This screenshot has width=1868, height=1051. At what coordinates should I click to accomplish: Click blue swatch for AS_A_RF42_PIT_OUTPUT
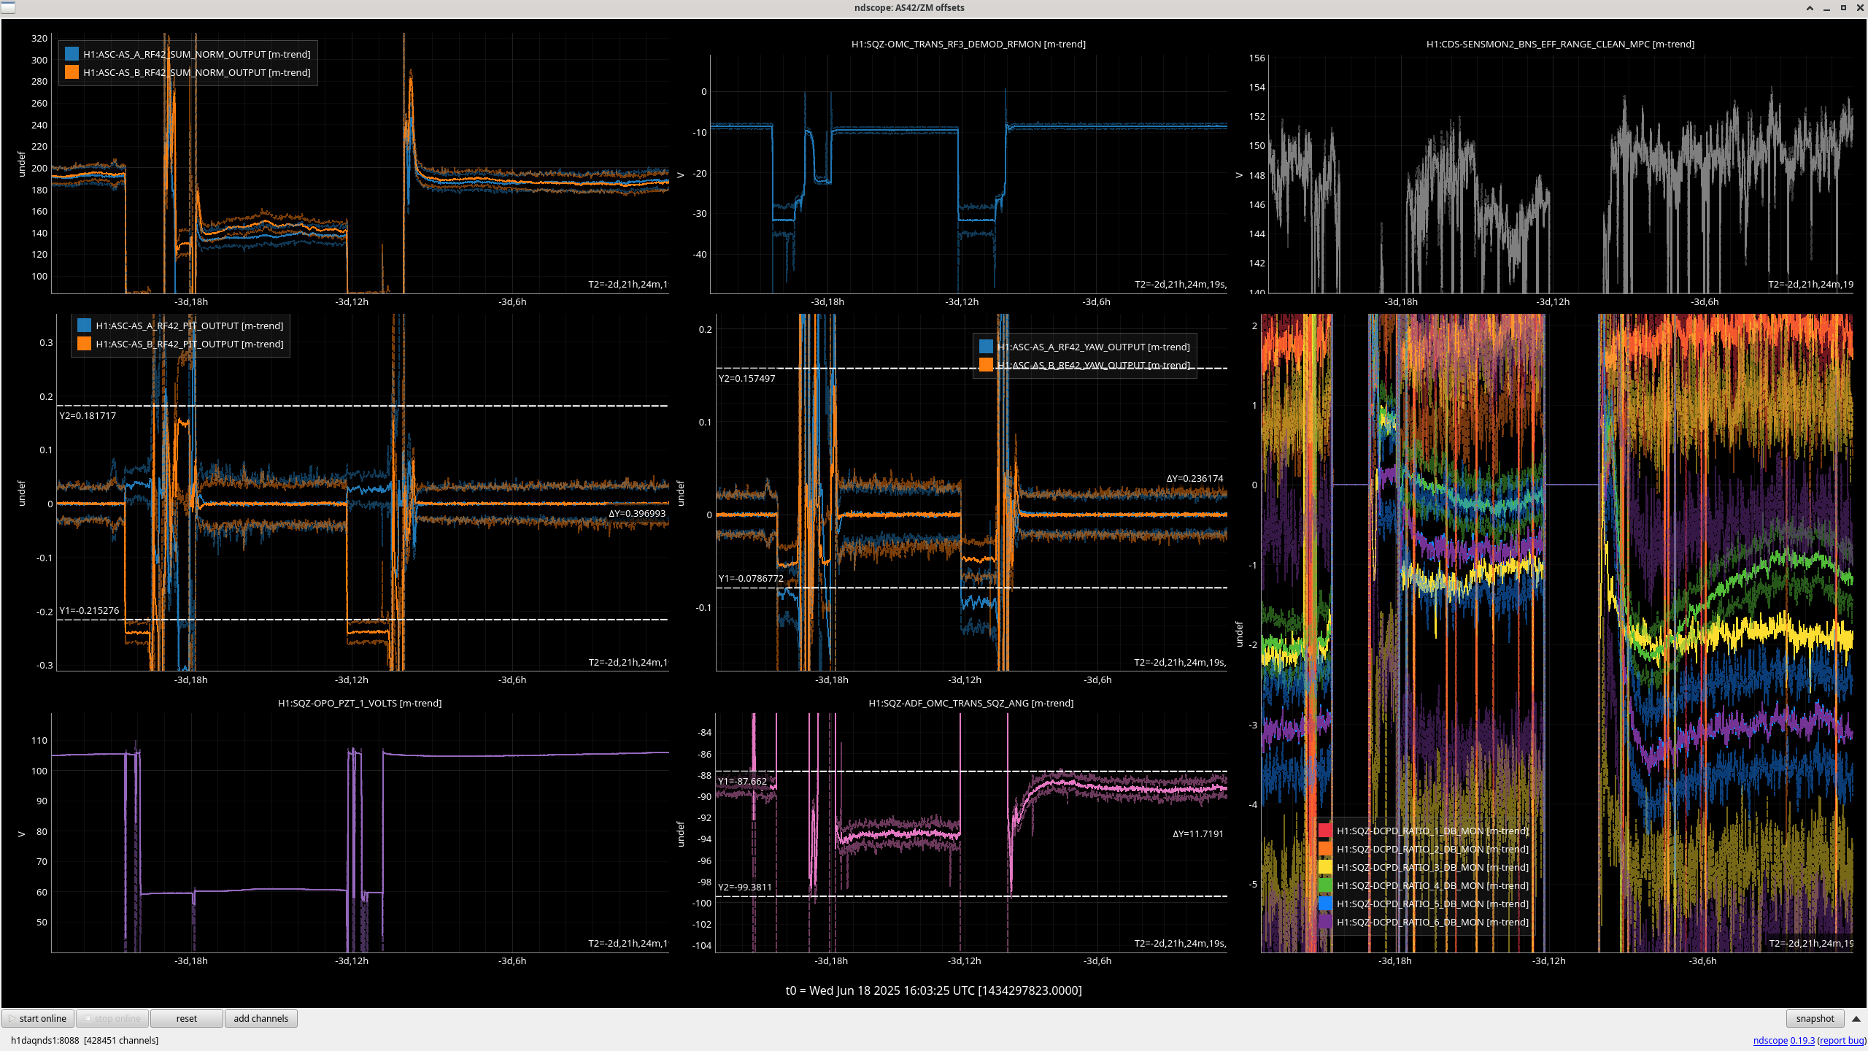coord(84,326)
